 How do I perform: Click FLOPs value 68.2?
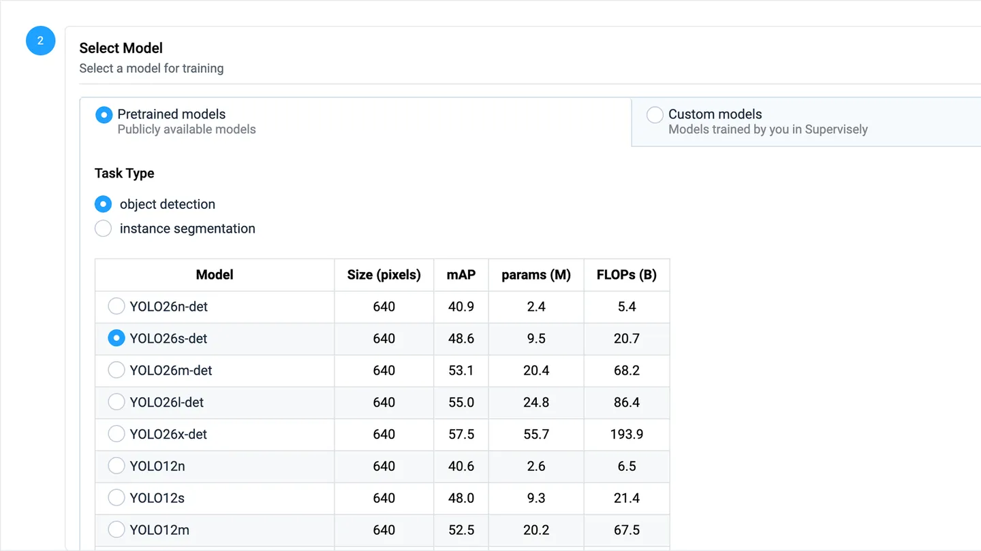(x=627, y=371)
